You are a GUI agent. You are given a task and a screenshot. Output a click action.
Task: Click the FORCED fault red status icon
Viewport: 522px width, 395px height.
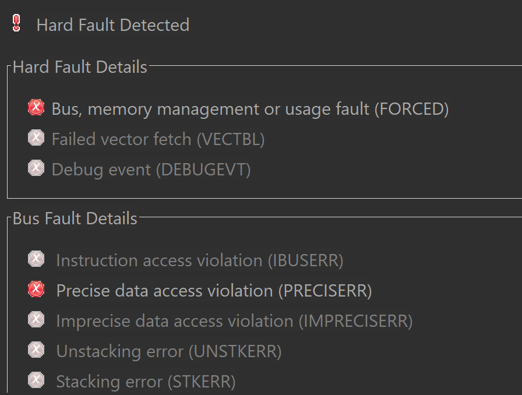[x=36, y=107]
